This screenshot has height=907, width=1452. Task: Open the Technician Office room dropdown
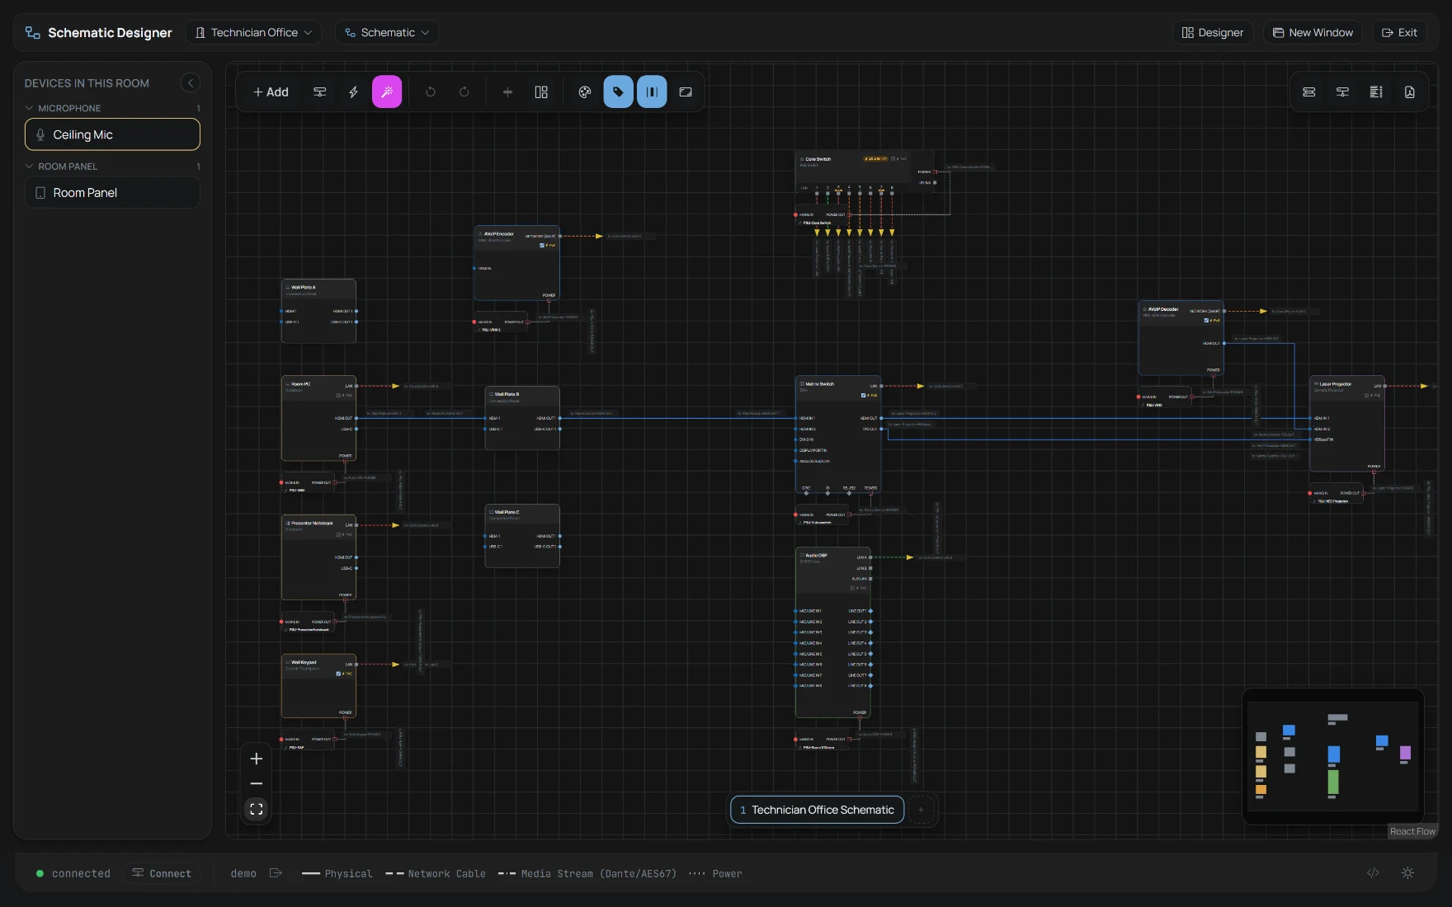pyautogui.click(x=254, y=33)
